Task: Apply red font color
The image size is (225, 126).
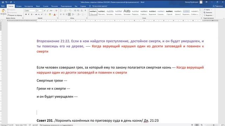Action: click(54, 14)
